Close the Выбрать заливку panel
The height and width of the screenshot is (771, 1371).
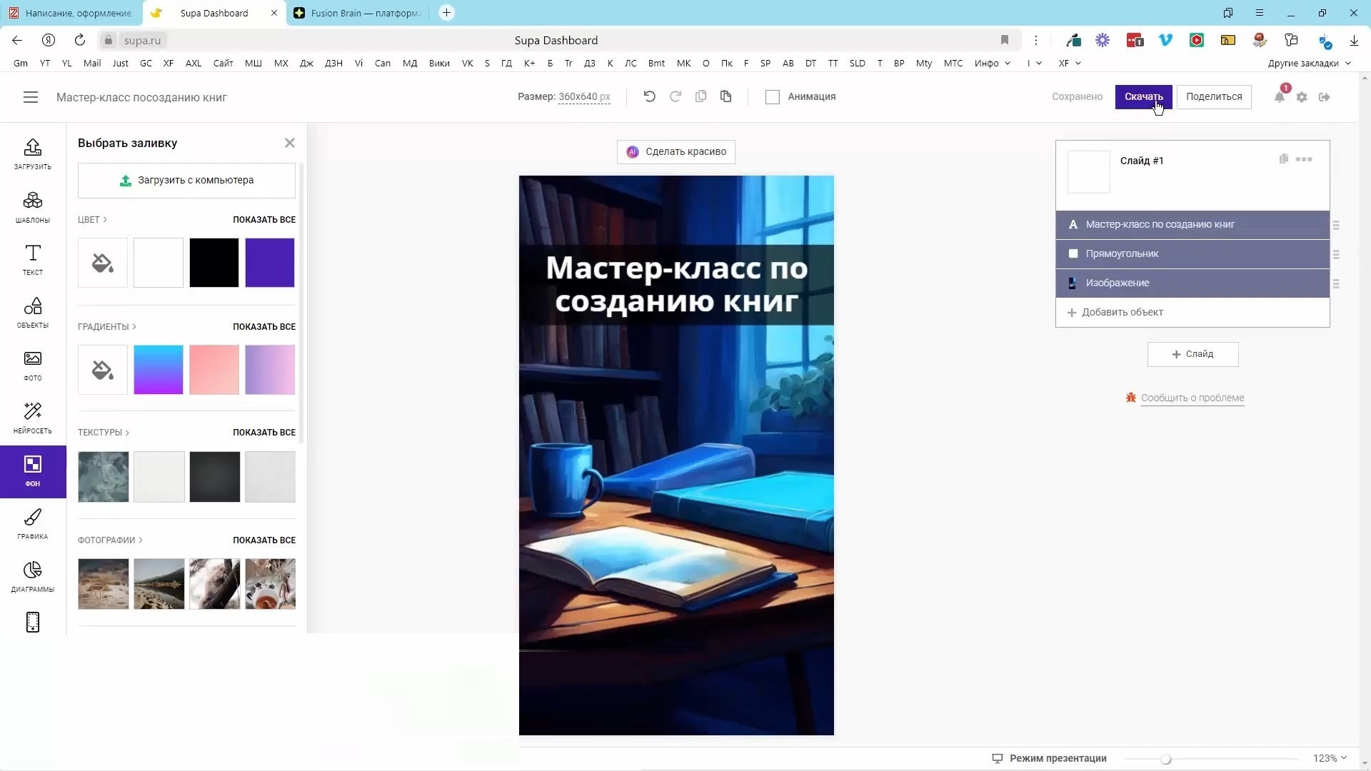pos(289,143)
